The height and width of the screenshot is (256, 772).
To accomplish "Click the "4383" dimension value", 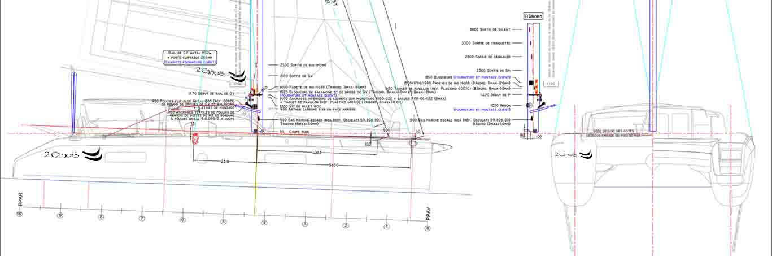I will (317, 154).
